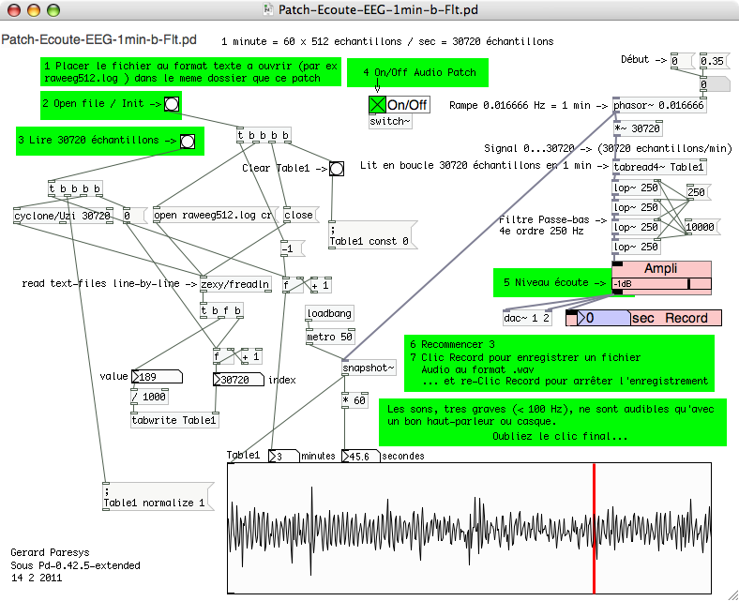Viewport: 739px width, 601px height.
Task: Click the index number box showing 30720
Action: tap(238, 380)
